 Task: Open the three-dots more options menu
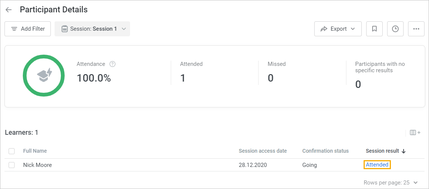click(416, 29)
